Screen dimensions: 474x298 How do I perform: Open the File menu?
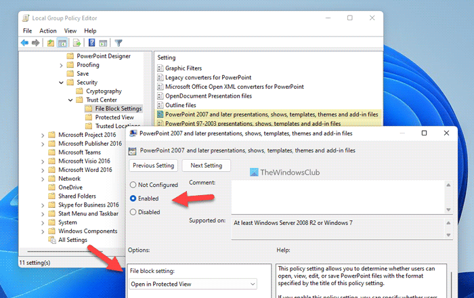click(27, 31)
